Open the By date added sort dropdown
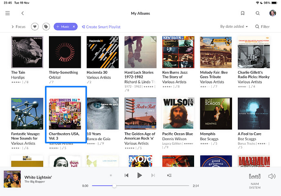 coord(234,26)
